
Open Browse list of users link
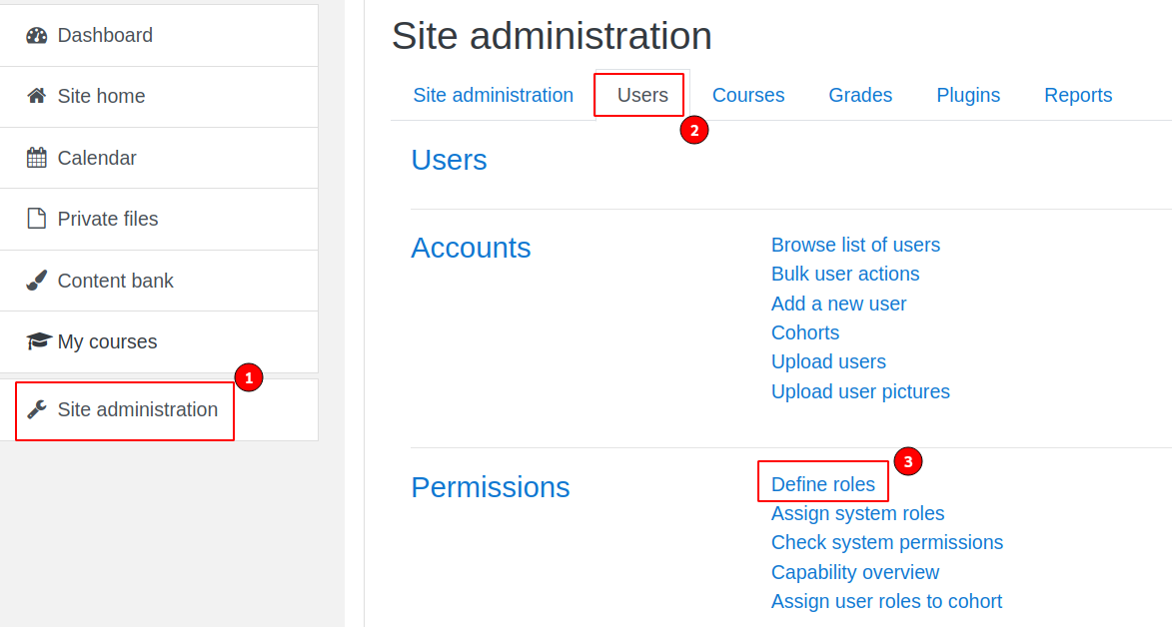(855, 245)
